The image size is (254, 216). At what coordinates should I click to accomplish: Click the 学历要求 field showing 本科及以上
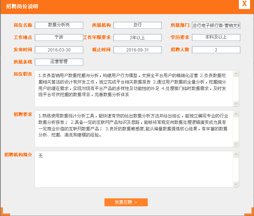tap(216, 37)
